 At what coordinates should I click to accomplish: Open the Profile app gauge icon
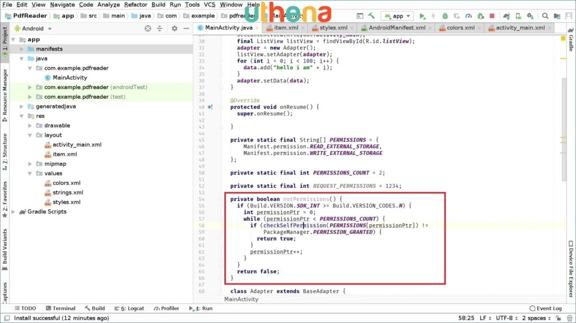coord(469,16)
